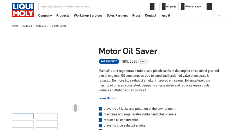Click the search submit icon
The width and height of the screenshot is (232, 130).
[x=152, y=6]
